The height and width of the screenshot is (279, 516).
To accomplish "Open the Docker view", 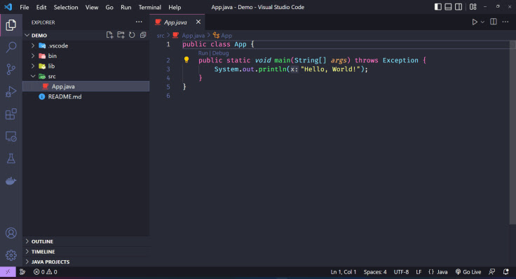I will point(11,181).
